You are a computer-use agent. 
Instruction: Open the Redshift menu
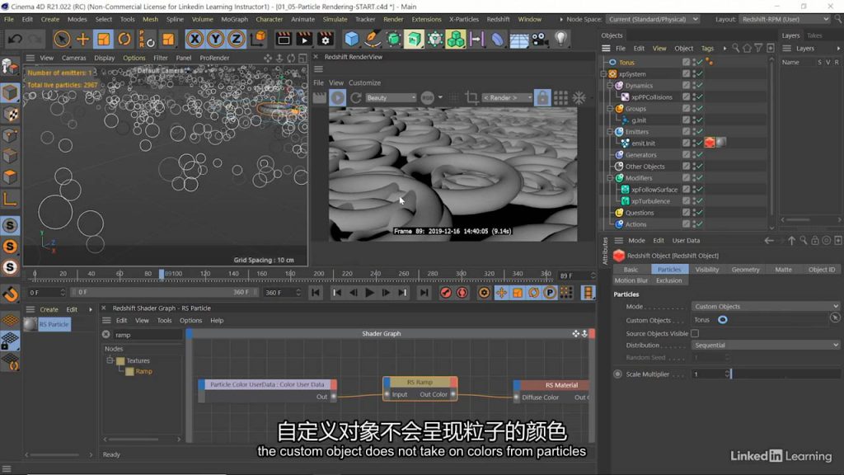tap(498, 19)
